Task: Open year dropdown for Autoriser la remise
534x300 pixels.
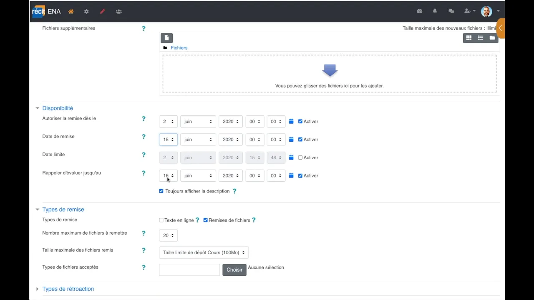Action: [x=230, y=121]
